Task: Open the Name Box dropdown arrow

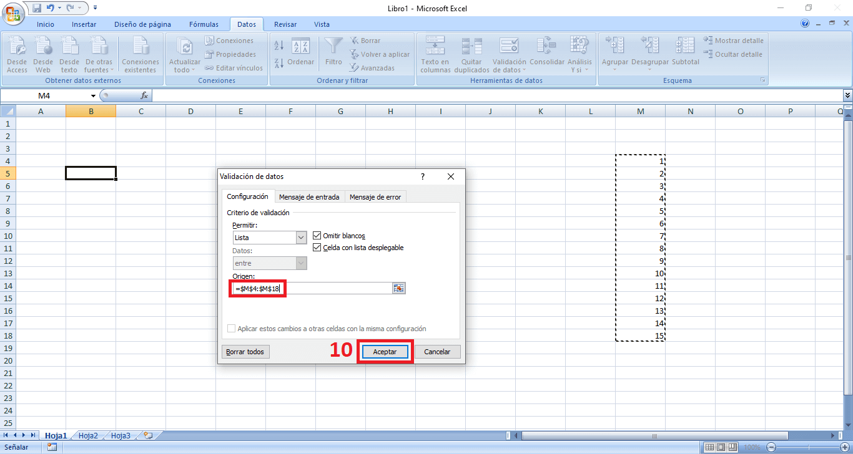Action: [94, 95]
